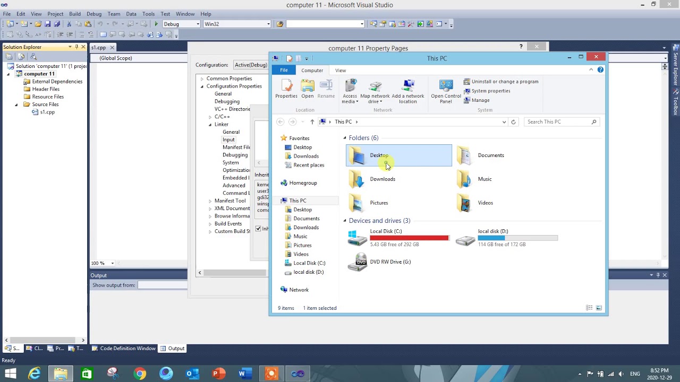Image resolution: width=680 pixels, height=382 pixels.
Task: Refresh the This PC address bar
Action: point(513,122)
